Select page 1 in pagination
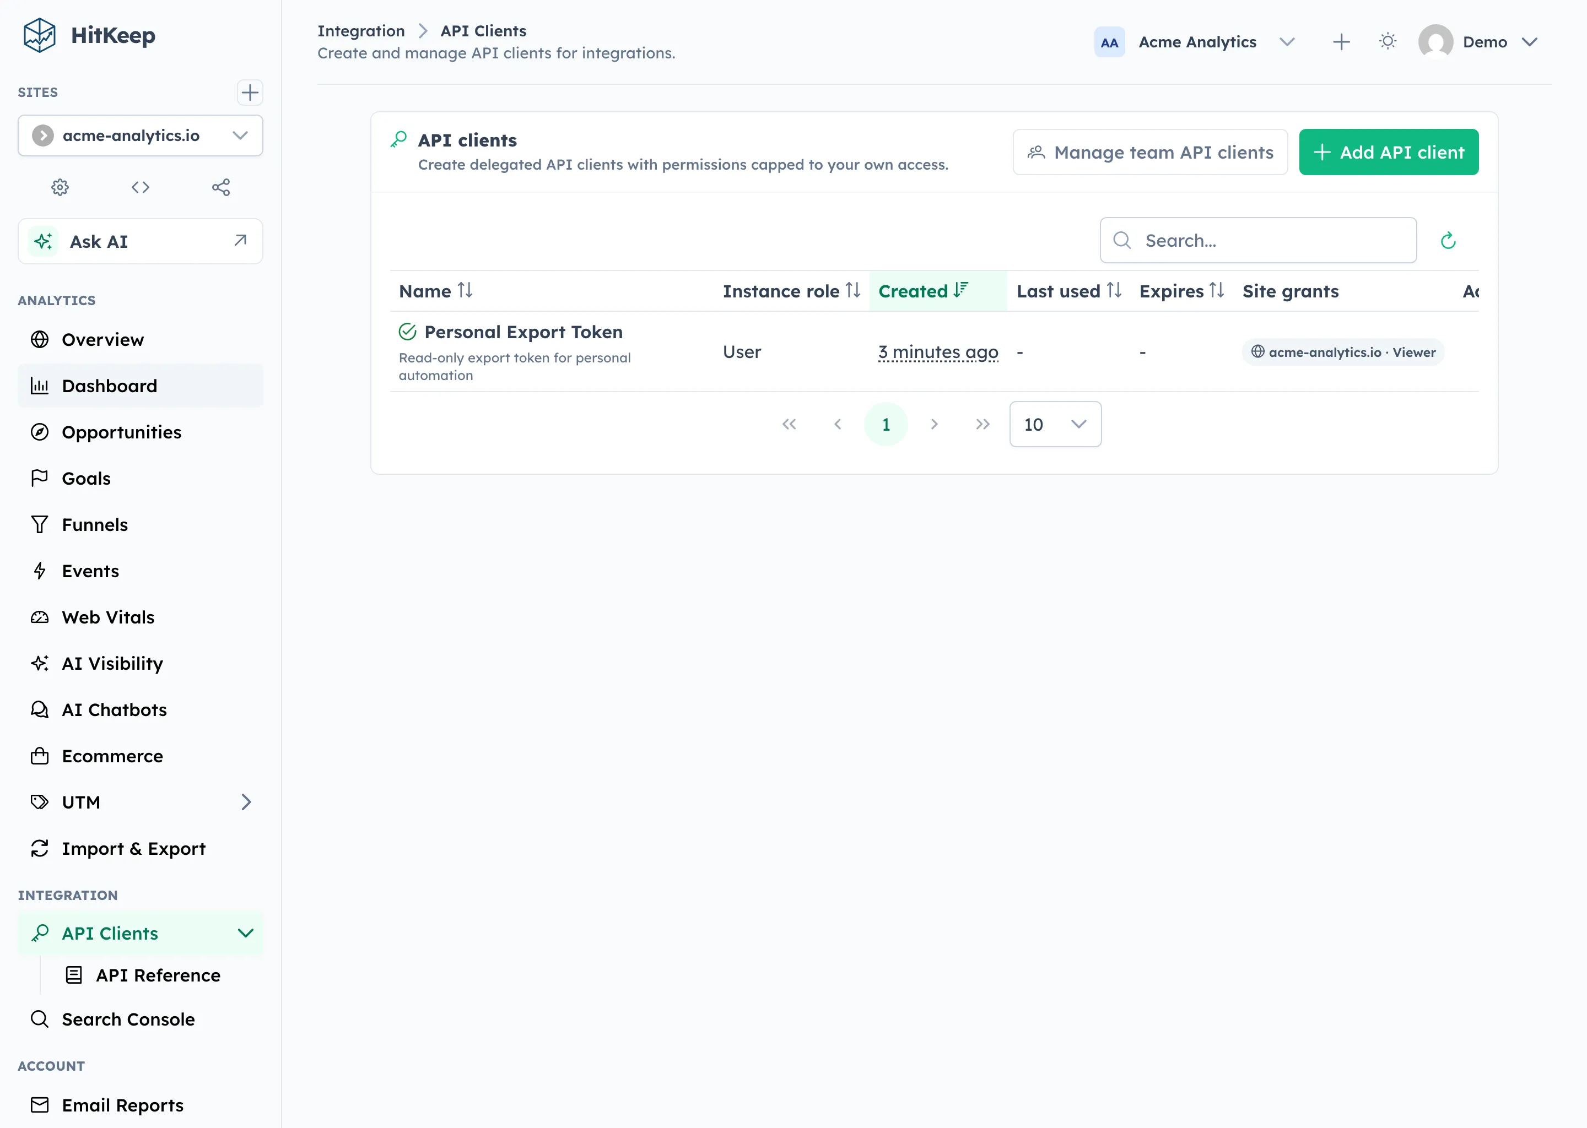 [885, 424]
